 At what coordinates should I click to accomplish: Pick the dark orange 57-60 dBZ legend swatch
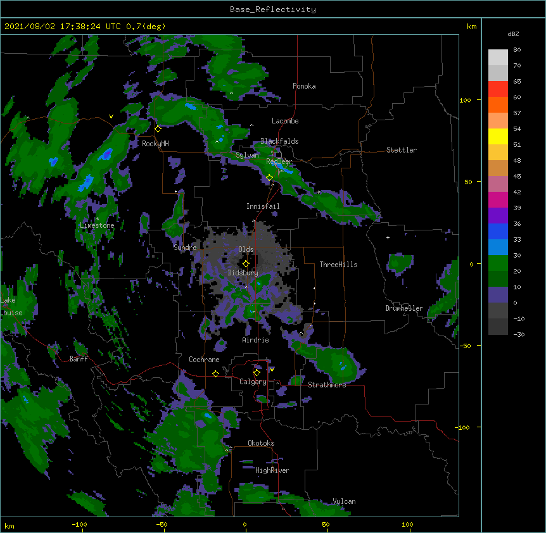pyautogui.click(x=498, y=104)
